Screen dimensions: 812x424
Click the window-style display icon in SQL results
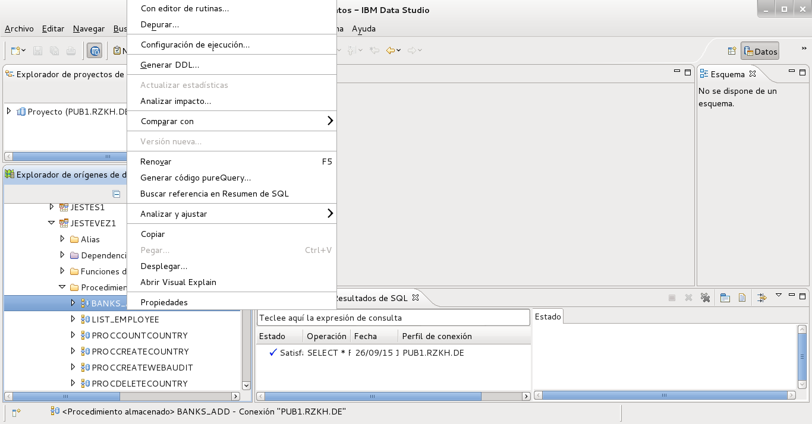point(725,298)
